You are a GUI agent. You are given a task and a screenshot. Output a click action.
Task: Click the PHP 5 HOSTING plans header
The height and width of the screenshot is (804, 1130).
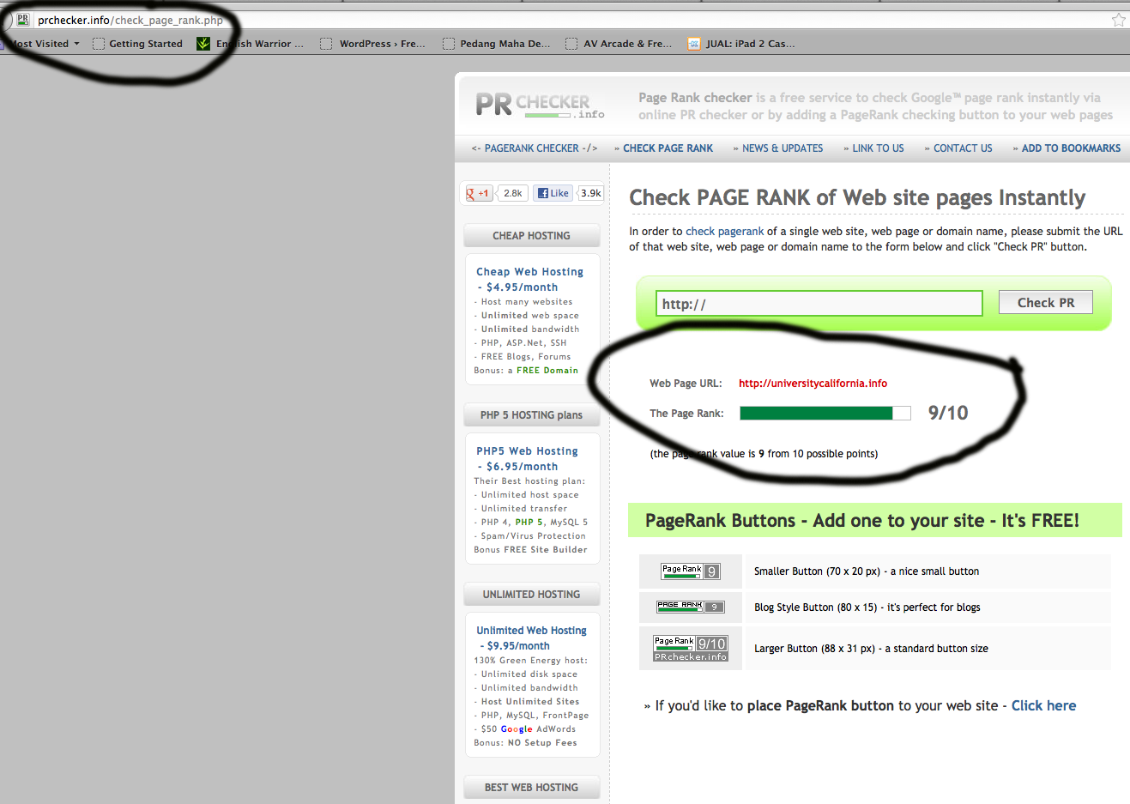(532, 415)
